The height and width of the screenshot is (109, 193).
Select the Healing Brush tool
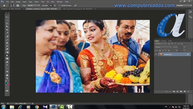point(7,36)
